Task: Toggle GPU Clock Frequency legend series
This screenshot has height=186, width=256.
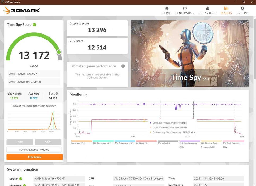Action: 233,144
